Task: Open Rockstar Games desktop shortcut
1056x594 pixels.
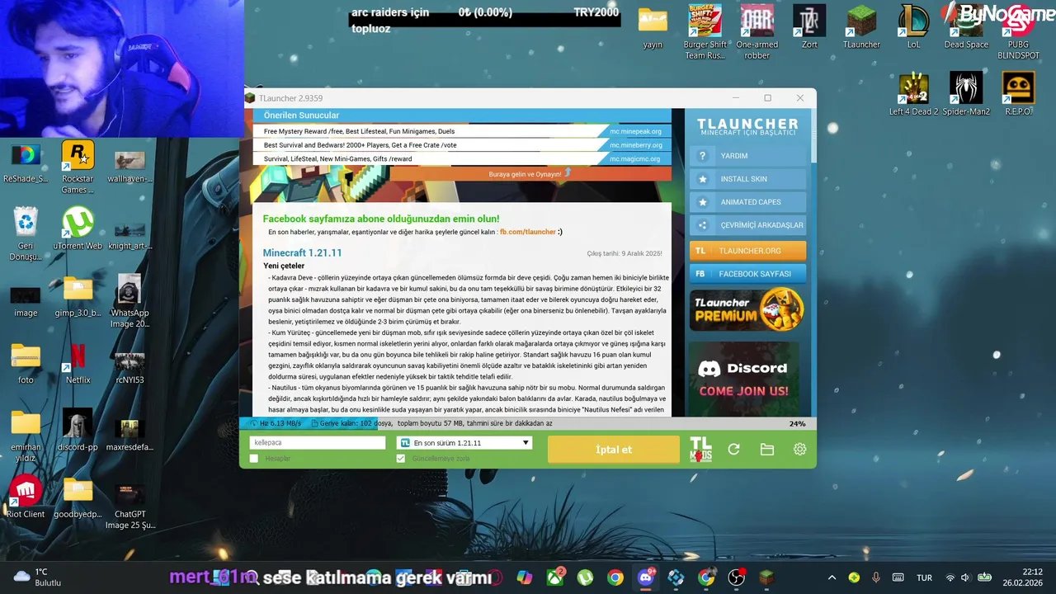Action: click(78, 167)
